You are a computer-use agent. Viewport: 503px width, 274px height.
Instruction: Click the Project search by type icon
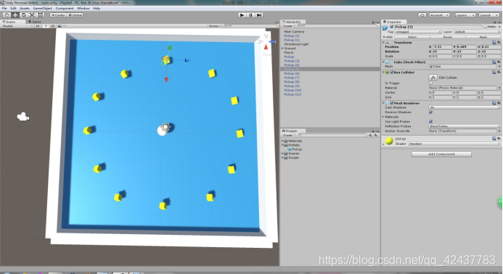coord(370,136)
